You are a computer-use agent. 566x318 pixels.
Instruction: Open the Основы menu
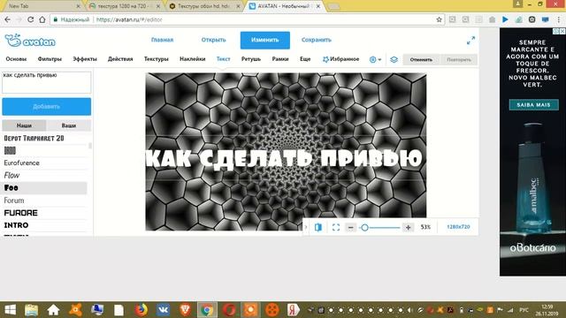coord(16,59)
